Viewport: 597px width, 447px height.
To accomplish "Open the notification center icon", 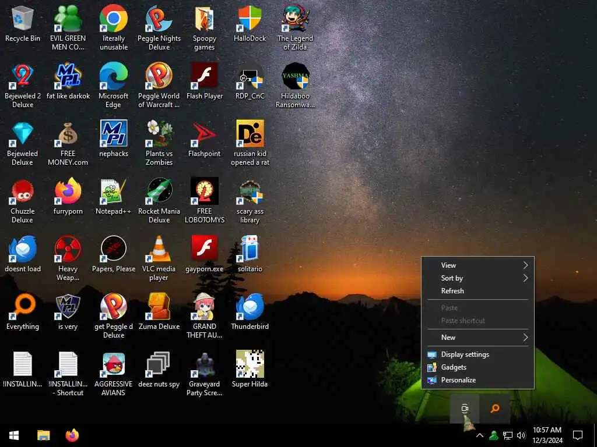I will pyautogui.click(x=578, y=435).
